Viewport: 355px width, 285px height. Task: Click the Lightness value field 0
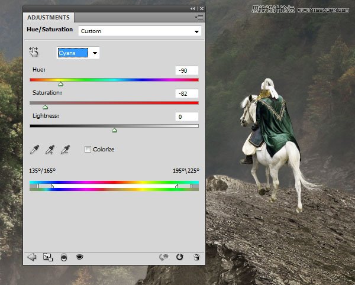click(187, 116)
